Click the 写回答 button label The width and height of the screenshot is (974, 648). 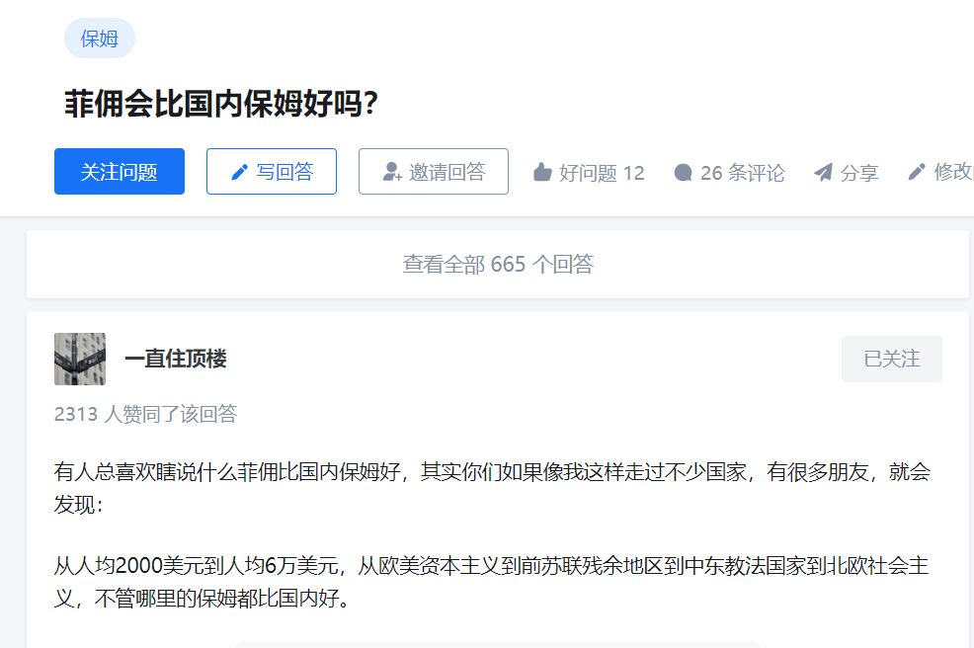point(285,172)
